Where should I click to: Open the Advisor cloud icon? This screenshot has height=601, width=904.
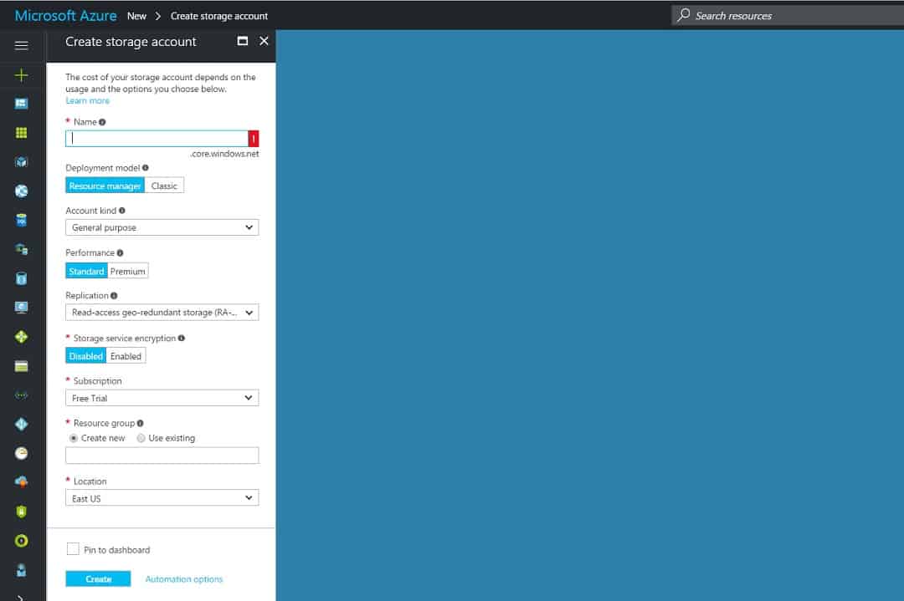(21, 481)
